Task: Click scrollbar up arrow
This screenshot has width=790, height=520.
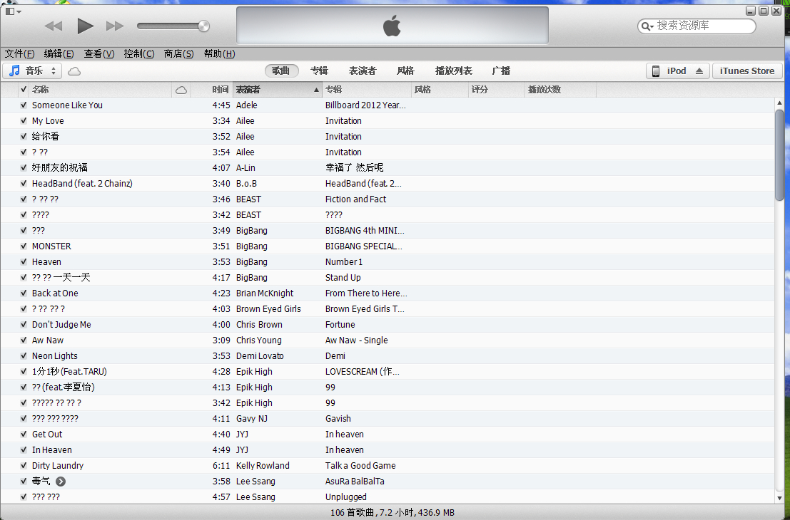Action: [779, 103]
